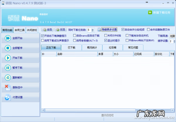This screenshot has width=176, height=122.
Task: Click the 全部开始 start-all play icon
Action: click(7, 38)
